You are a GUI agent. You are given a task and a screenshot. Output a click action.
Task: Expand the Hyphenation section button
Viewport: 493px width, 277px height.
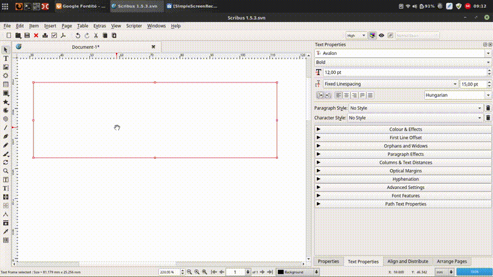tap(405, 179)
